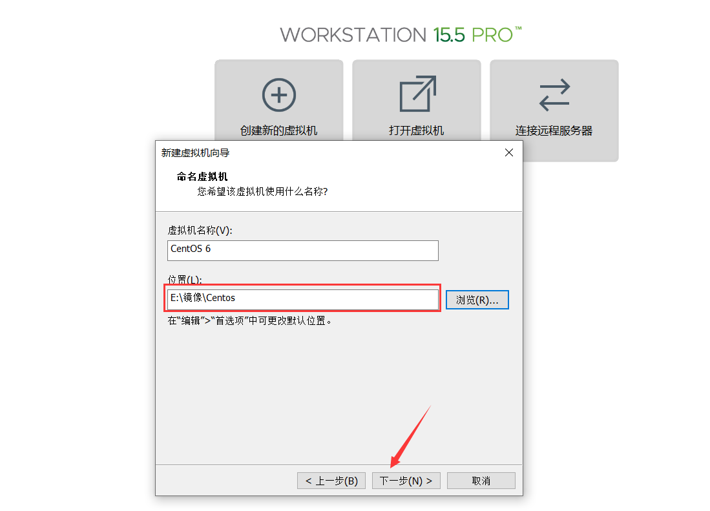Click the 虚拟机名称 field containing CentOS 6
The image size is (710, 511).
302,250
